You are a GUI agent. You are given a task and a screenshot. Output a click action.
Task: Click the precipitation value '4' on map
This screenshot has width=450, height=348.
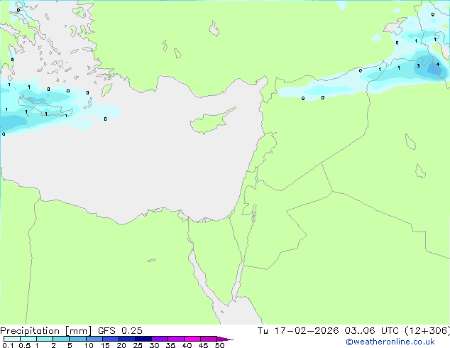tap(438, 65)
